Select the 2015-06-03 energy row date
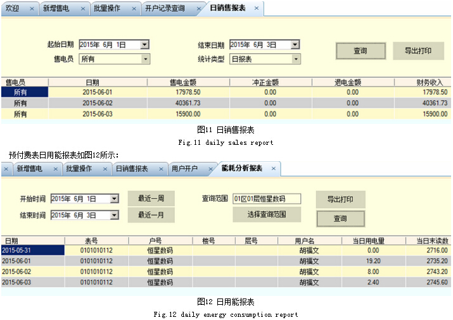The height and width of the screenshot is (320, 453). [x=16, y=283]
